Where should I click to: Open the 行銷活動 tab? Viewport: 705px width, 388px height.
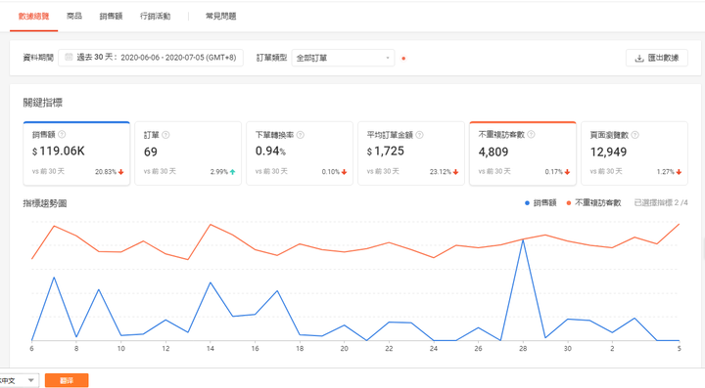(x=155, y=17)
